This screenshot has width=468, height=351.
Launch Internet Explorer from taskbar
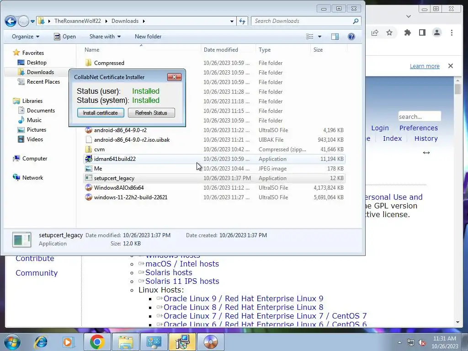[41, 342]
